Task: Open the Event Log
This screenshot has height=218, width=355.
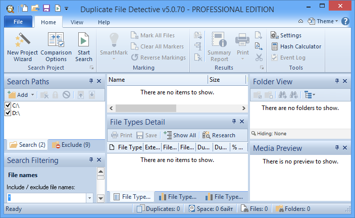Action: click(288, 58)
